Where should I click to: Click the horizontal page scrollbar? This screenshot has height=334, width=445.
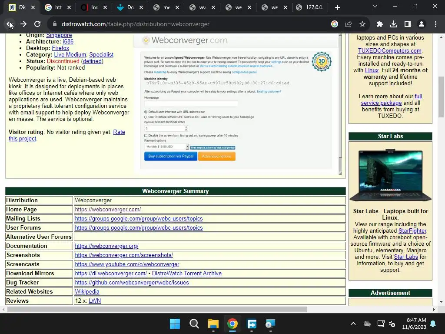coord(157,309)
